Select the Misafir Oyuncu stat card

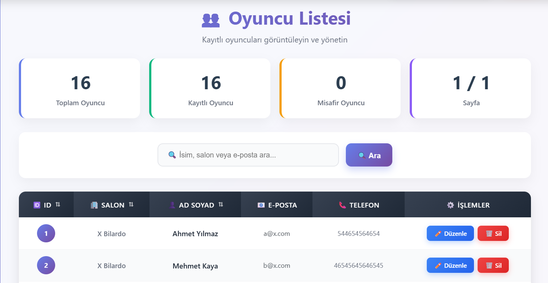(340, 88)
